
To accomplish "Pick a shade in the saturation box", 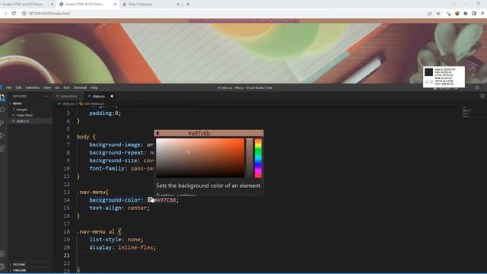I will pyautogui.click(x=200, y=158).
